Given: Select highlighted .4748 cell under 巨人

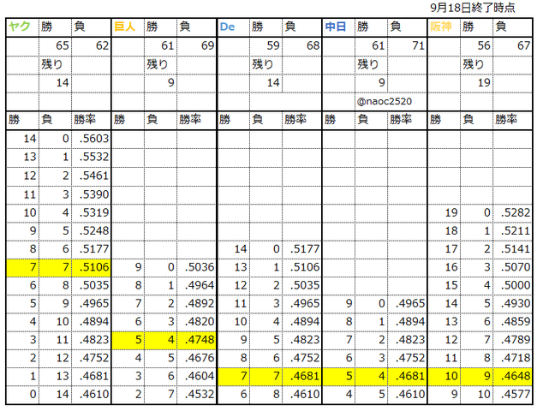Looking at the screenshot, I should click(x=197, y=340).
